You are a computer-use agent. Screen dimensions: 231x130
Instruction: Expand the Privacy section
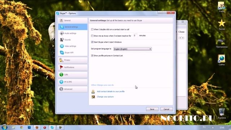tap(73, 60)
